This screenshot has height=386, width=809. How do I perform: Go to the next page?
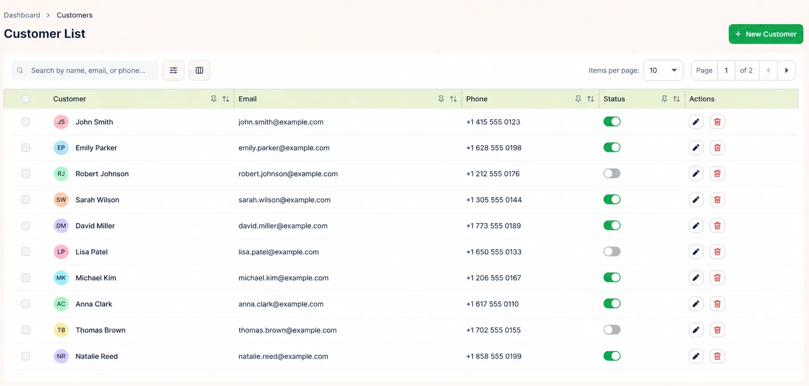click(786, 70)
